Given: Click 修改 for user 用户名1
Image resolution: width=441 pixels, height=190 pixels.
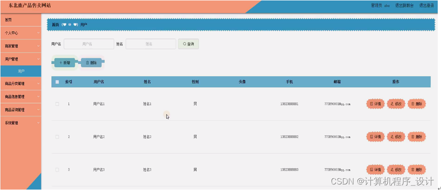Looking at the screenshot, I should pos(396,104).
